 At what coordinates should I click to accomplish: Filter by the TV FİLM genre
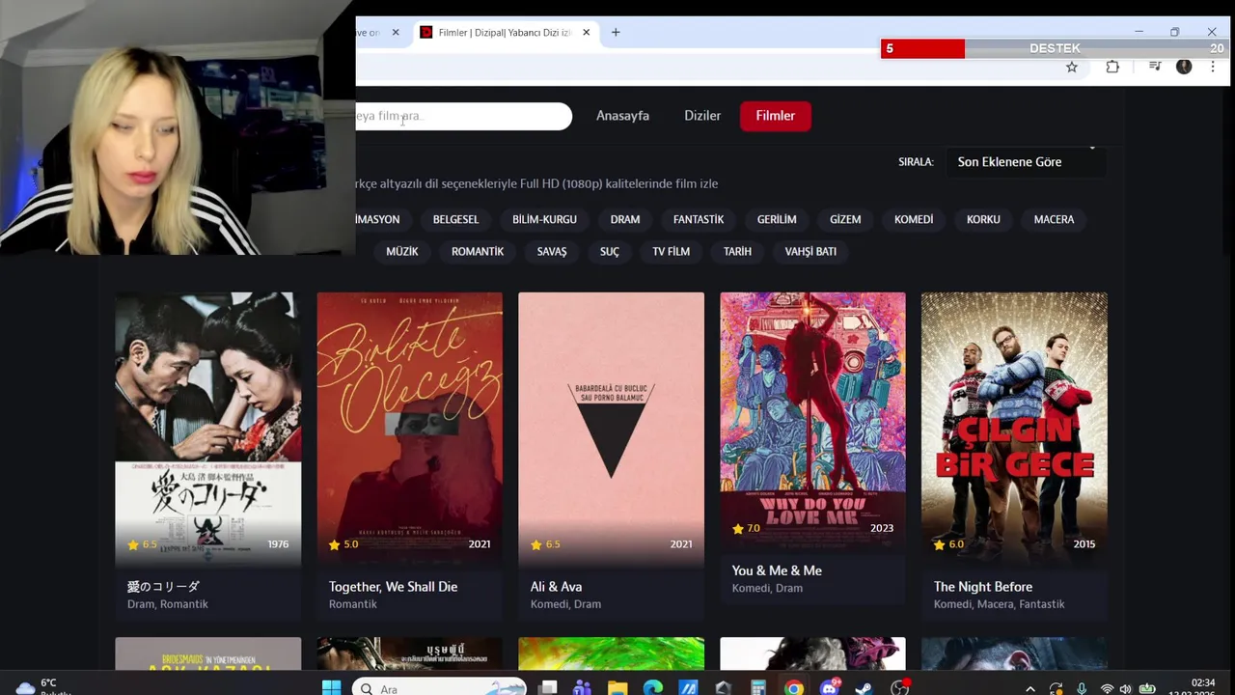(x=671, y=251)
